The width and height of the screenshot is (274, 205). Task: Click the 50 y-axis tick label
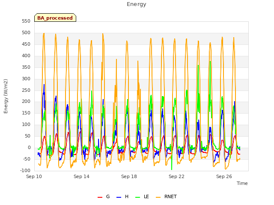(x=27, y=136)
